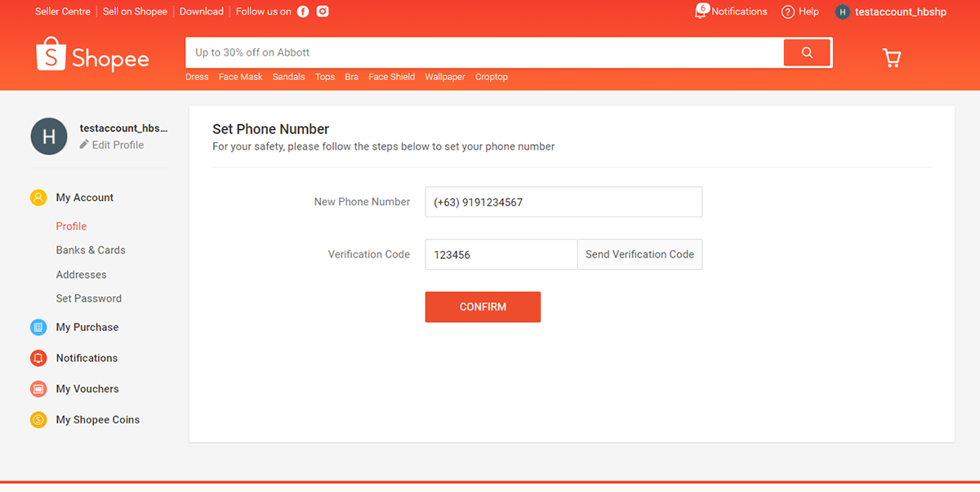
Task: Open the Addresses page
Action: pos(80,274)
